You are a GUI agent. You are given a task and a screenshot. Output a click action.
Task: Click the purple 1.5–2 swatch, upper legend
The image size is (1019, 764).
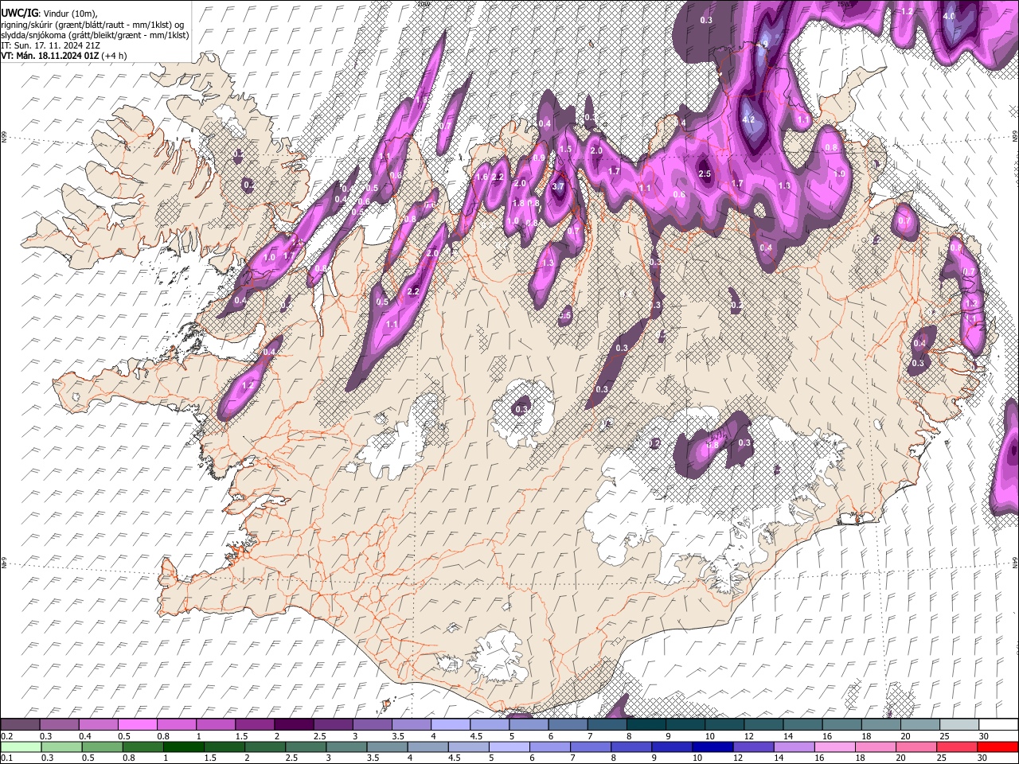pyautogui.click(x=254, y=725)
